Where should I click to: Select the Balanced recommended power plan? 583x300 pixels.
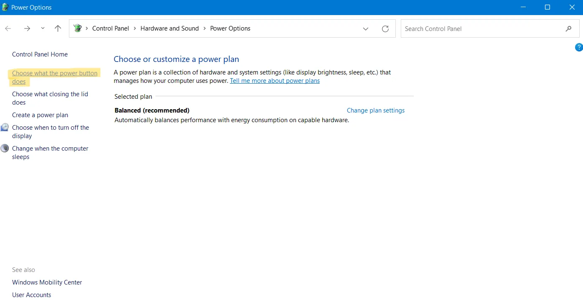(x=152, y=110)
